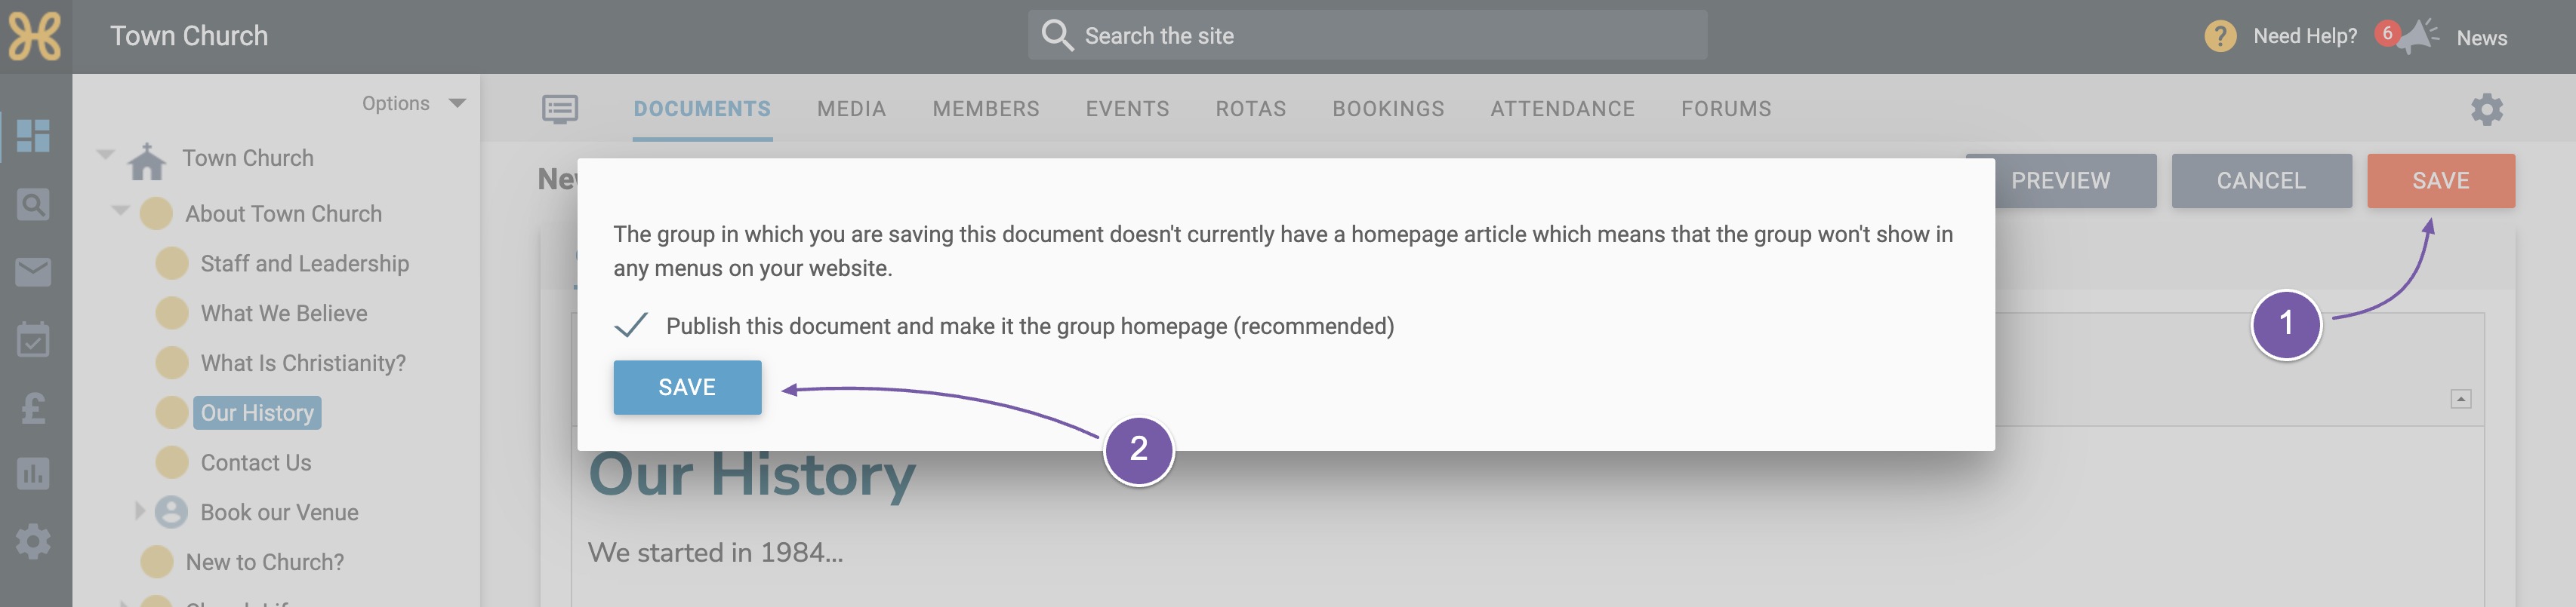Click the What We Believe circle icon
Screen dimensions: 2576x607
[172, 314]
